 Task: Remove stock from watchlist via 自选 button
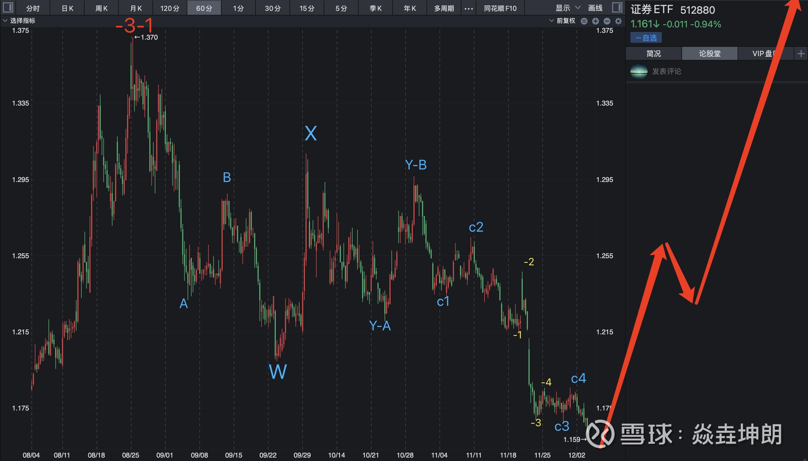click(x=646, y=38)
